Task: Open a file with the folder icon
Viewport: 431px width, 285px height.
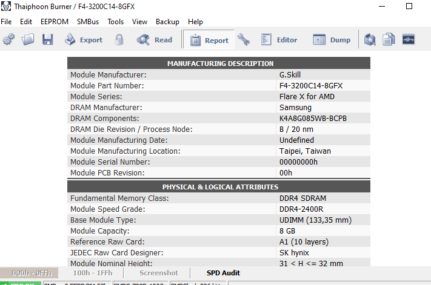Action: coord(28,39)
